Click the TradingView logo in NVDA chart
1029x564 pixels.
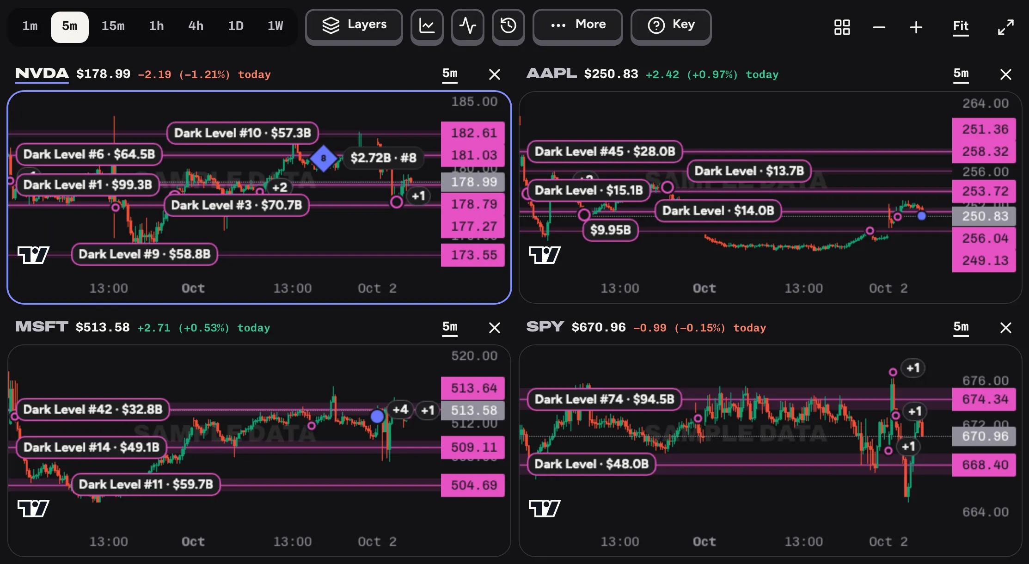click(x=33, y=255)
